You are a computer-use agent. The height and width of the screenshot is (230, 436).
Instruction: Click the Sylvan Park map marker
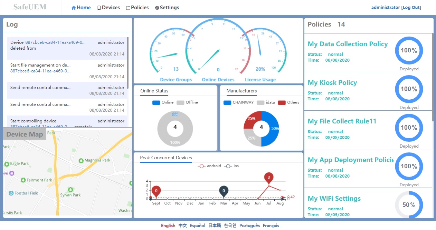(70, 189)
